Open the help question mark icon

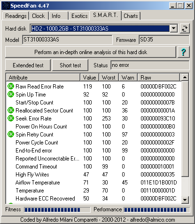(x=184, y=52)
